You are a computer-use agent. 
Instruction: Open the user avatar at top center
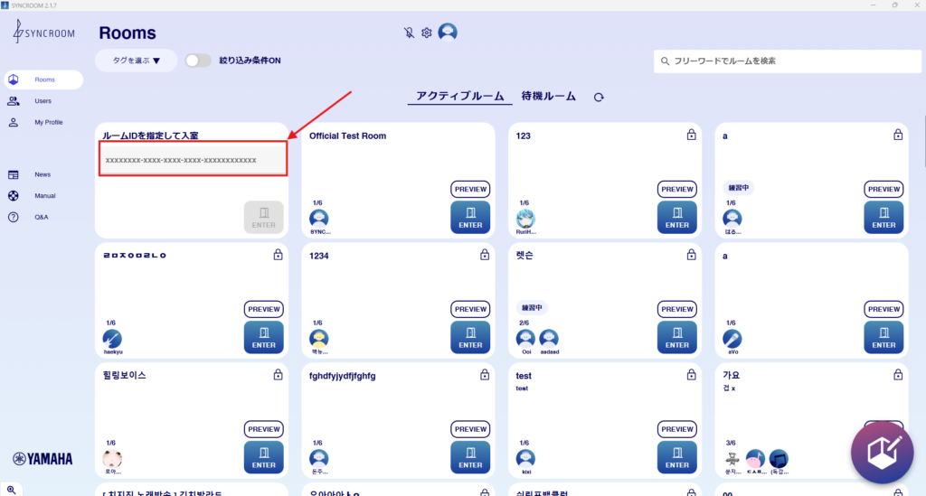pos(448,33)
